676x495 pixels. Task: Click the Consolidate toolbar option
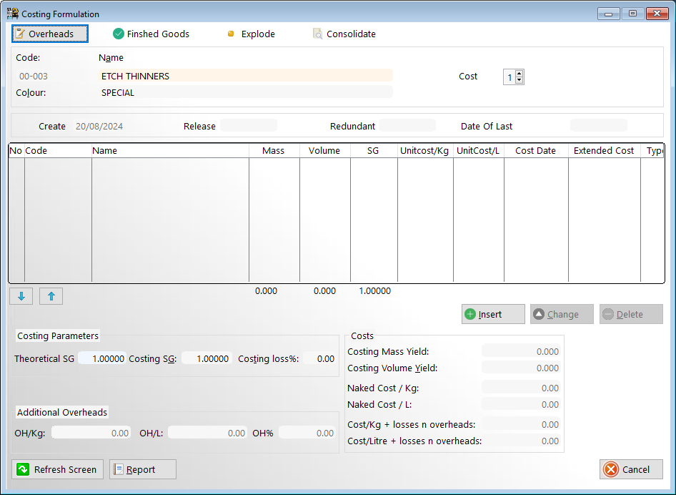[344, 34]
